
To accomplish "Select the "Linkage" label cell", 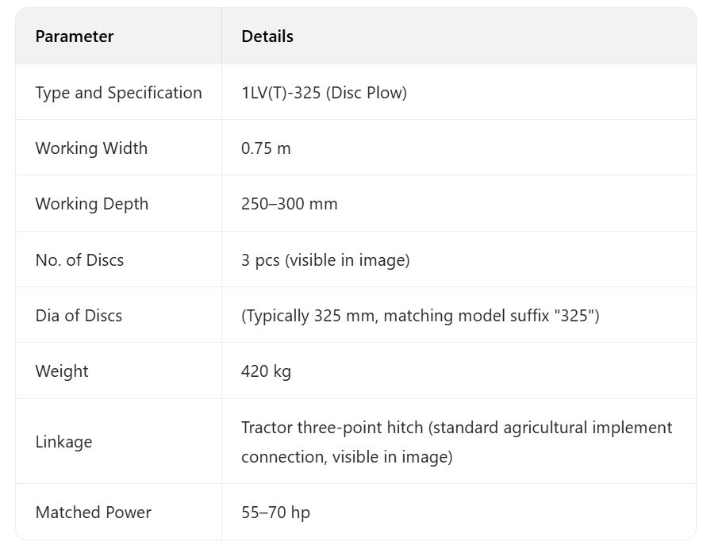I will pos(63,442).
